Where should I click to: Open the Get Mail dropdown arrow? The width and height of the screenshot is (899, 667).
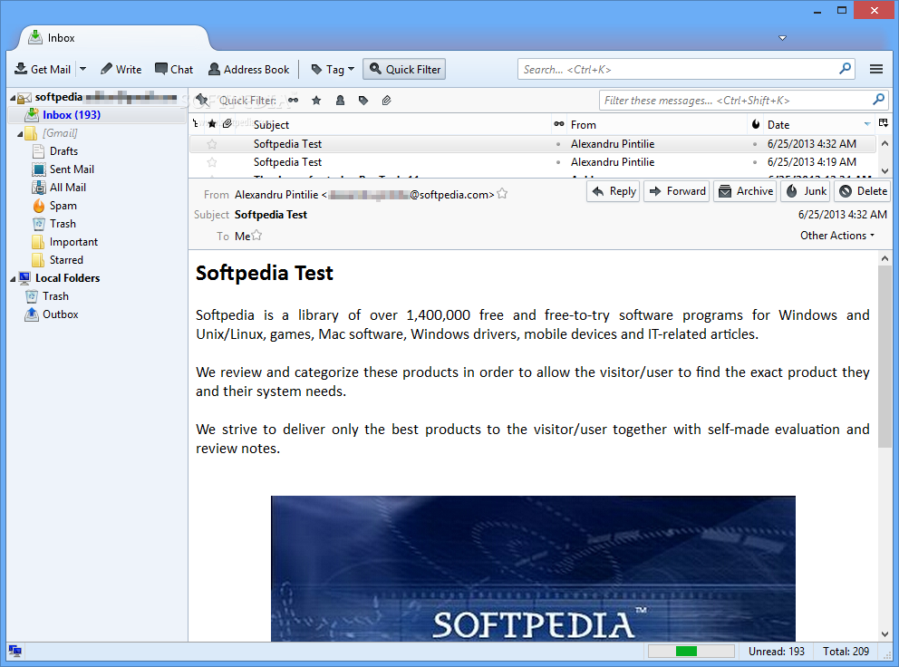82,70
